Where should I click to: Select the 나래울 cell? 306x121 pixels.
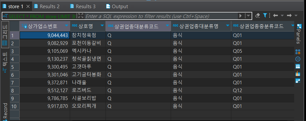point(88,83)
